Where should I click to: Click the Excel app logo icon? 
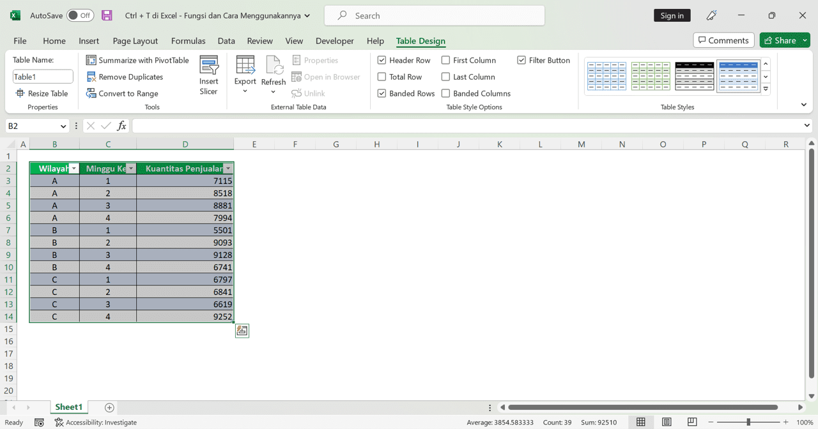tap(15, 15)
